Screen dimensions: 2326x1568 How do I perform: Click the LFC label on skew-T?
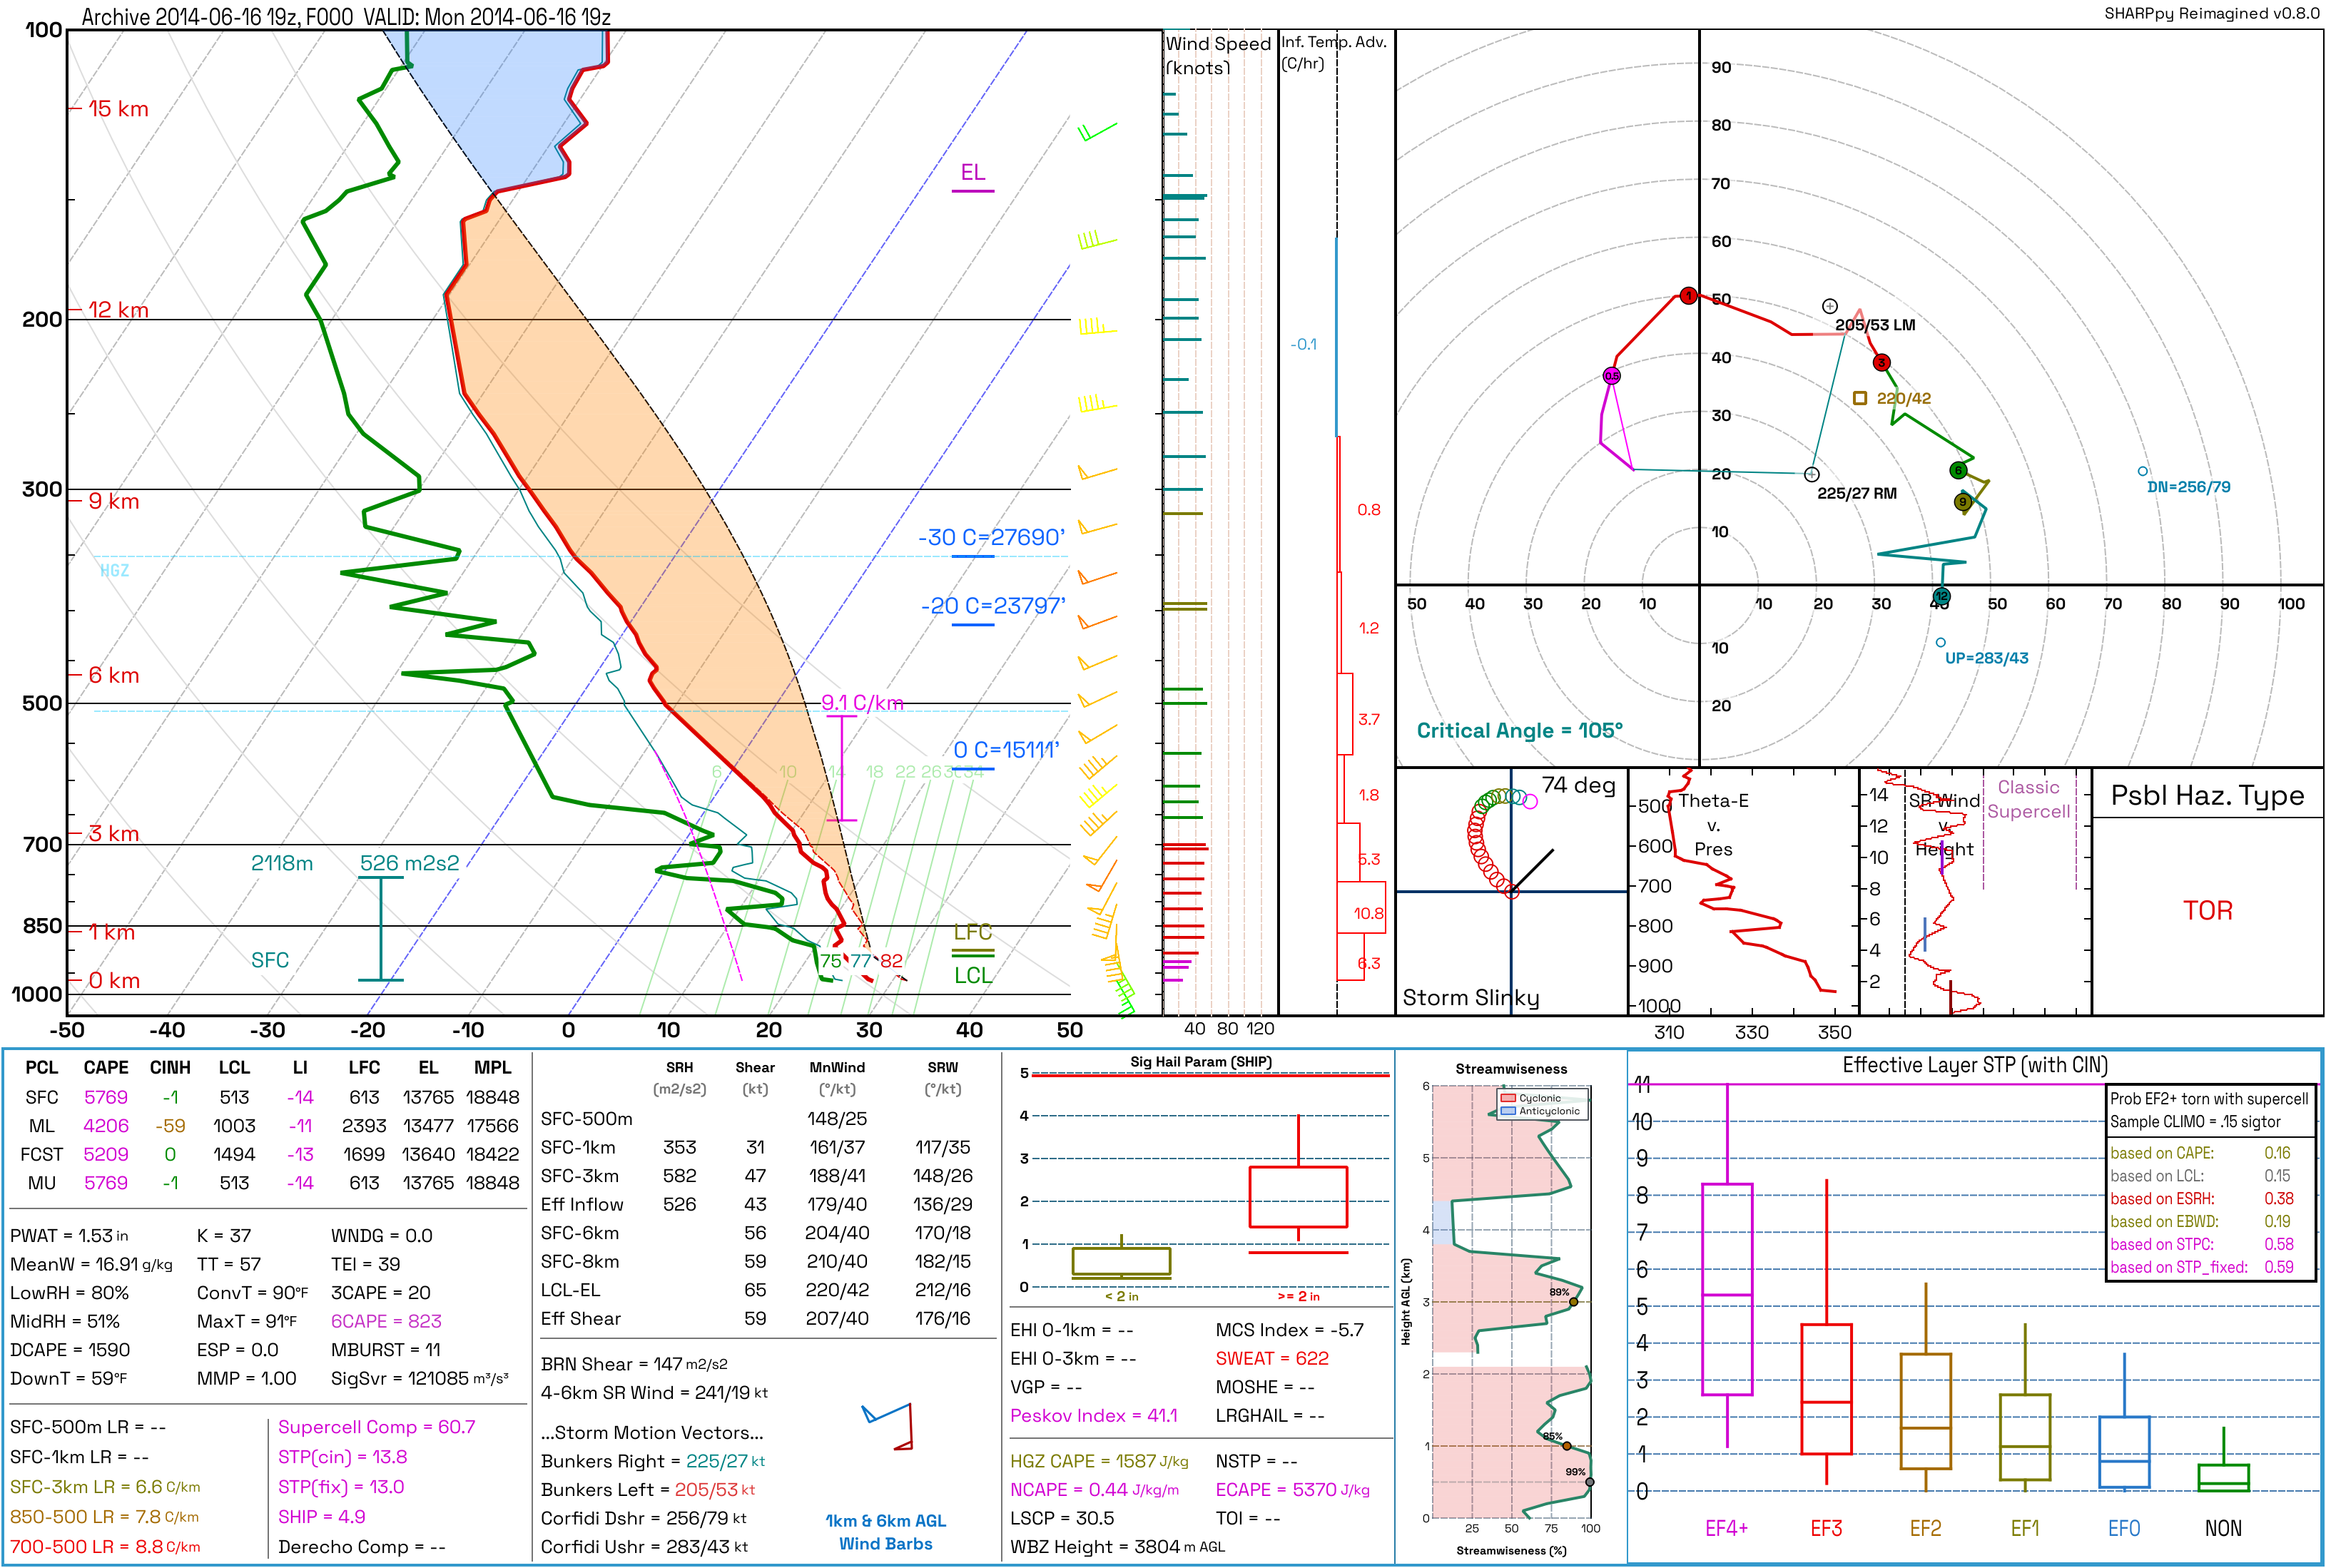973,932
